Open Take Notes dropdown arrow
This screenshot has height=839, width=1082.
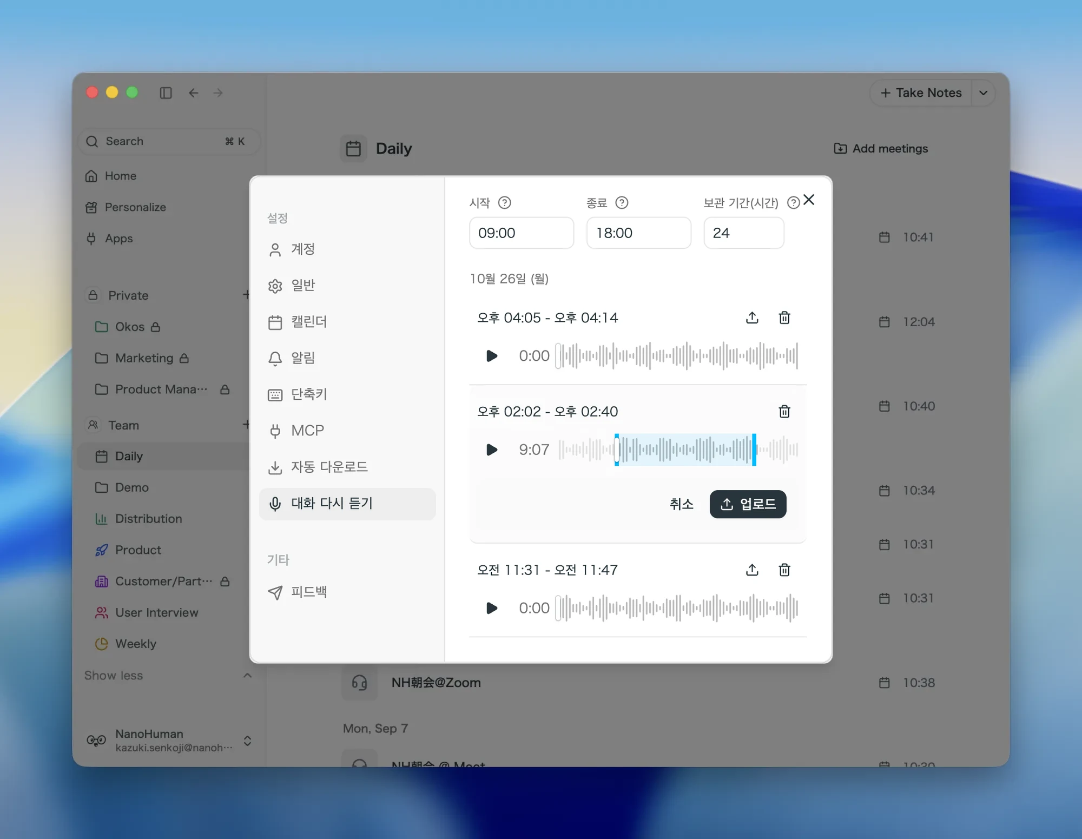984,93
